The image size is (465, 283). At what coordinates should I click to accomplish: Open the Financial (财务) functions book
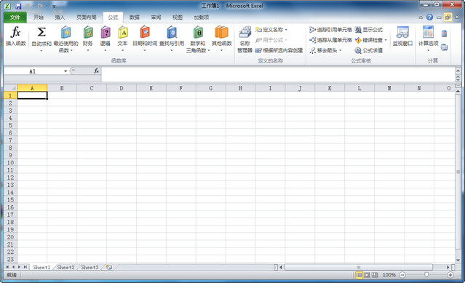(x=88, y=39)
